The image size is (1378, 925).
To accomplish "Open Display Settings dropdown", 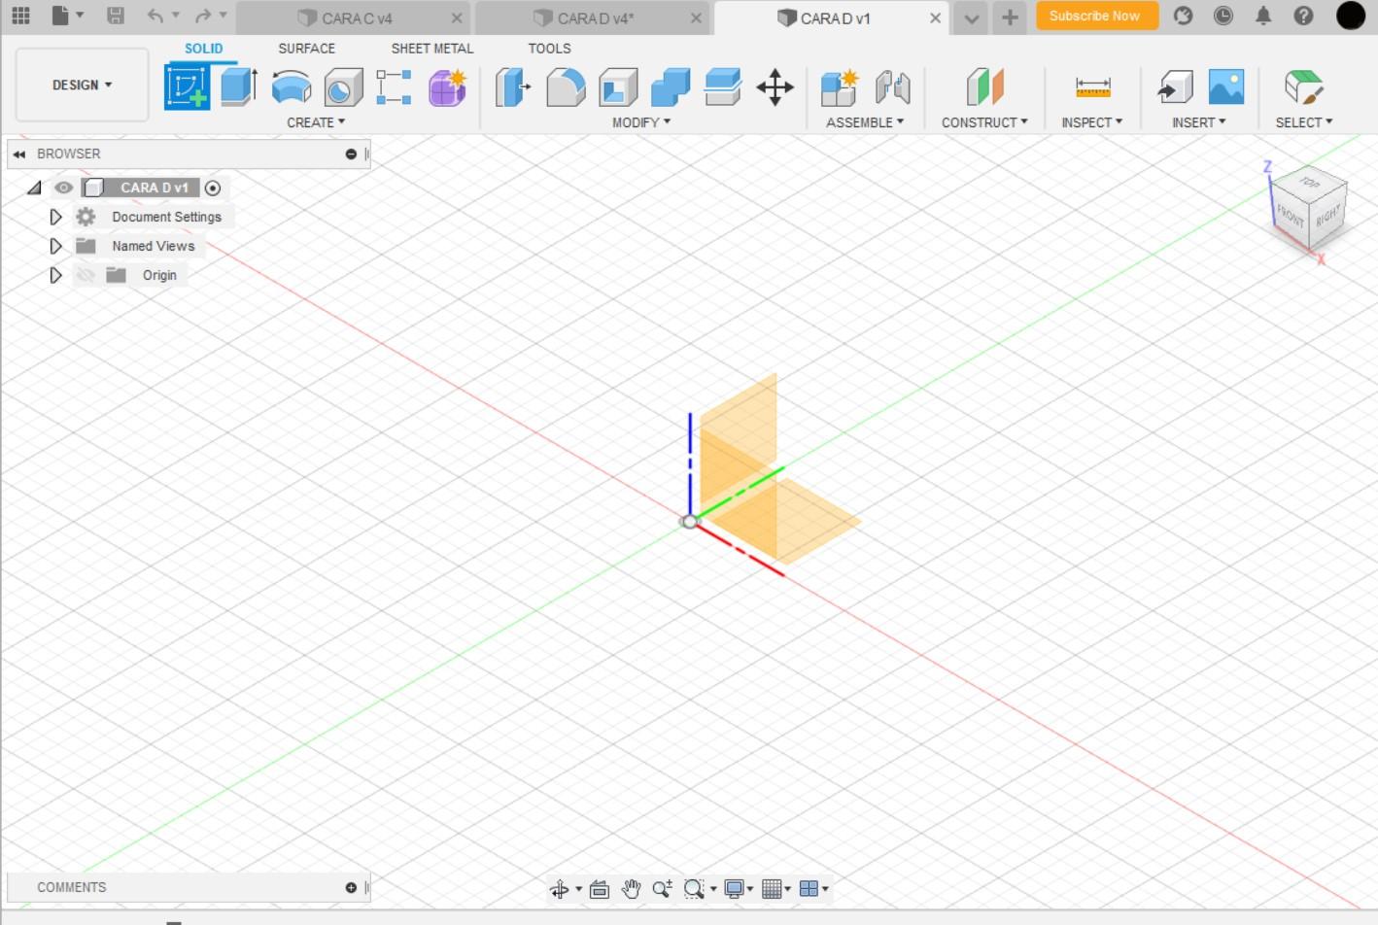I will 740,889.
